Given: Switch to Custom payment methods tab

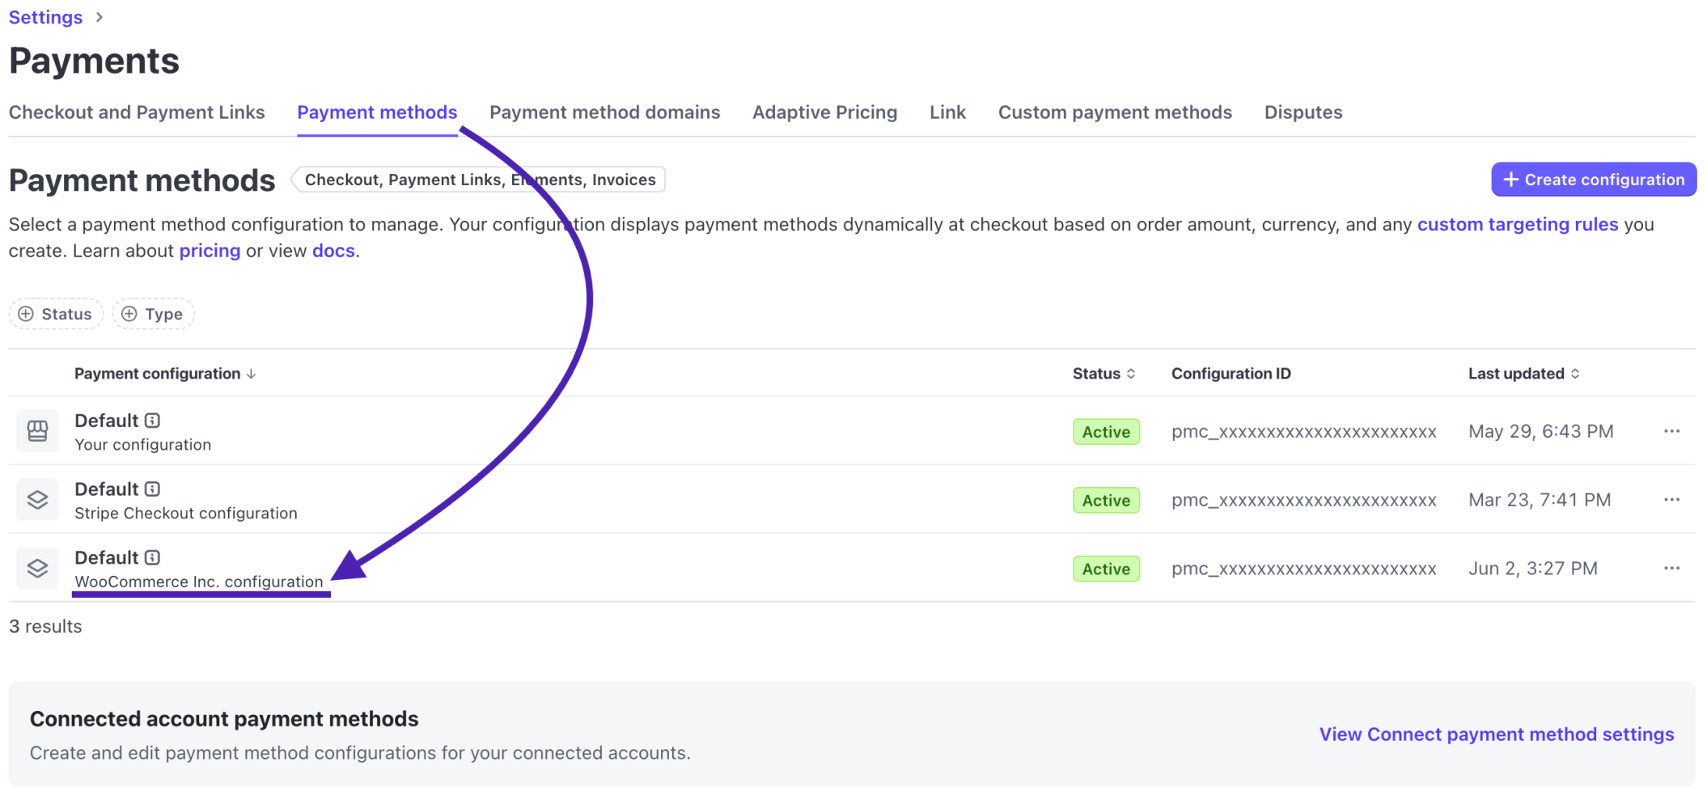Looking at the screenshot, I should tap(1115, 112).
